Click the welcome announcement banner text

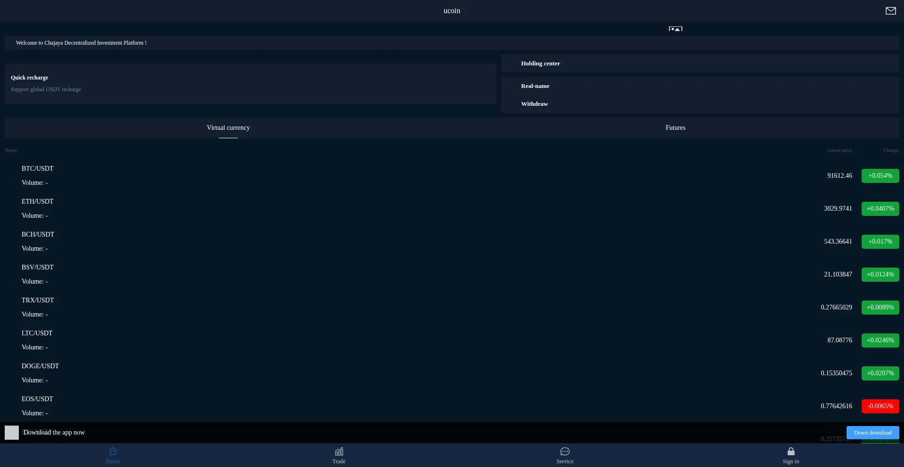click(x=81, y=43)
